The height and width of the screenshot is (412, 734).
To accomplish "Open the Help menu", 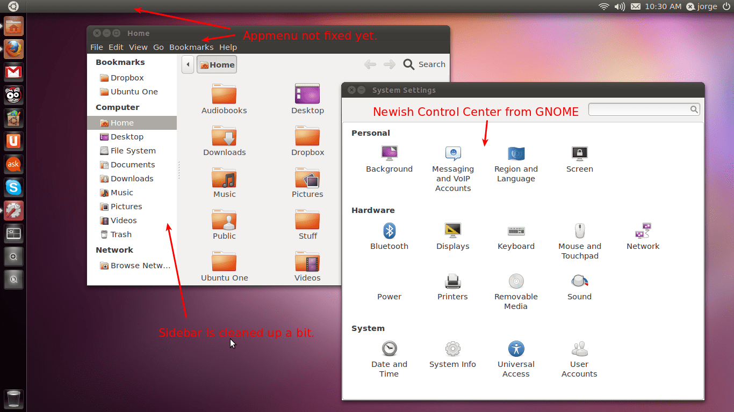I will pyautogui.click(x=228, y=47).
